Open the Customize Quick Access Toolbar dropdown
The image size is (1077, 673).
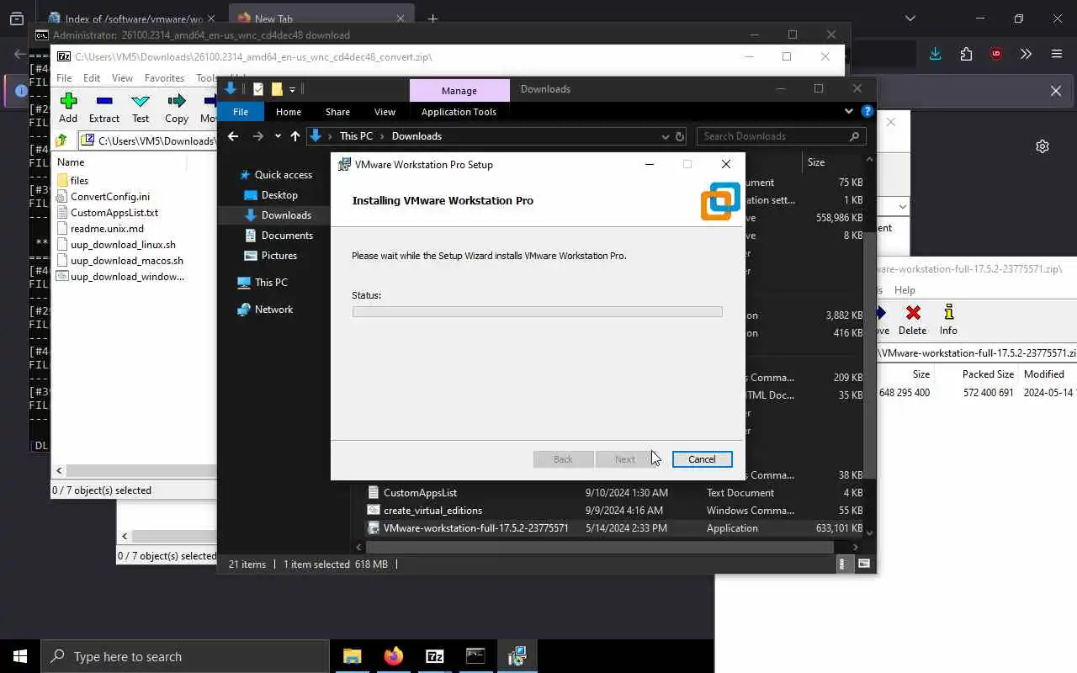pos(292,89)
